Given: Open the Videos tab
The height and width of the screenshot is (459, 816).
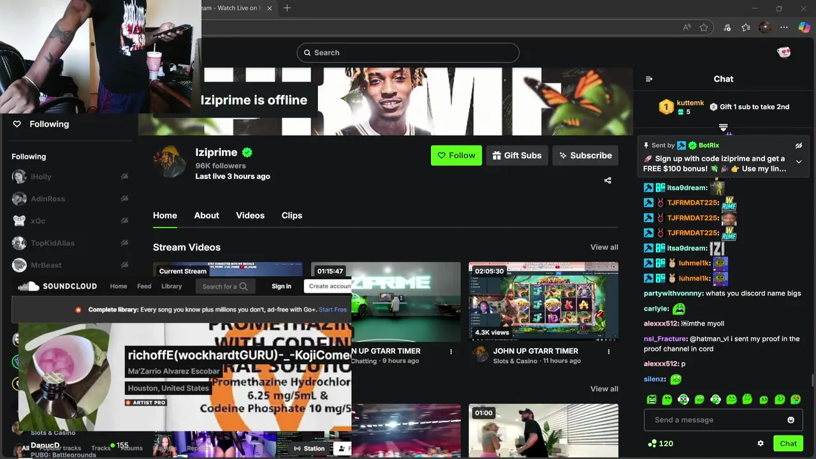Looking at the screenshot, I should (x=250, y=215).
